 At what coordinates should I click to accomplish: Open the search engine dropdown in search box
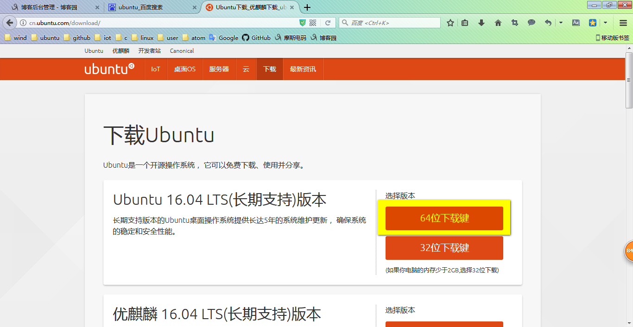click(345, 22)
